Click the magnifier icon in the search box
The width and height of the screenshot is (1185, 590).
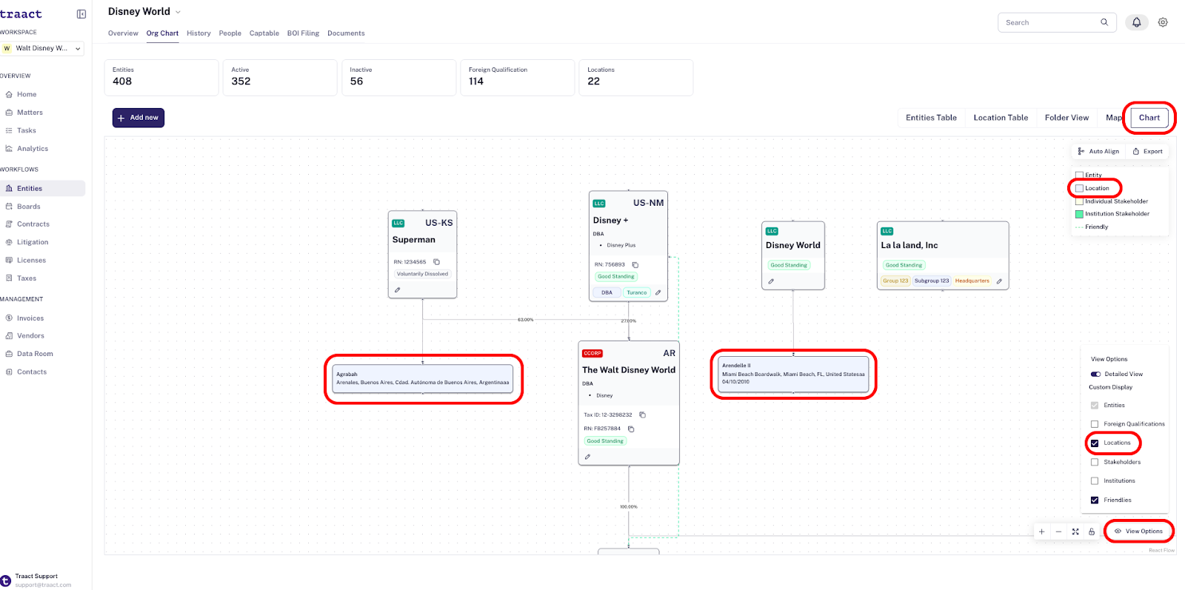coord(1104,22)
